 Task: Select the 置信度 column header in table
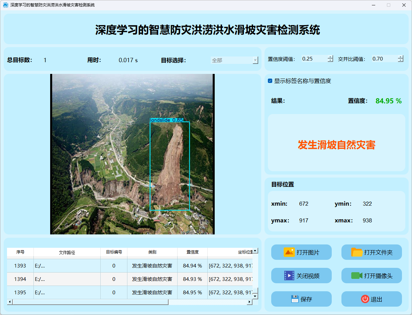tap(192, 252)
